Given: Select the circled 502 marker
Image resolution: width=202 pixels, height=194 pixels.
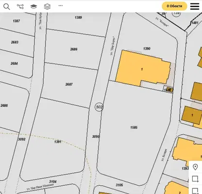Looking at the screenshot, I should [99, 107].
